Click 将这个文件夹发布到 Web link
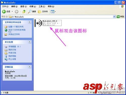Screen dimensions: 126x95 17,31
